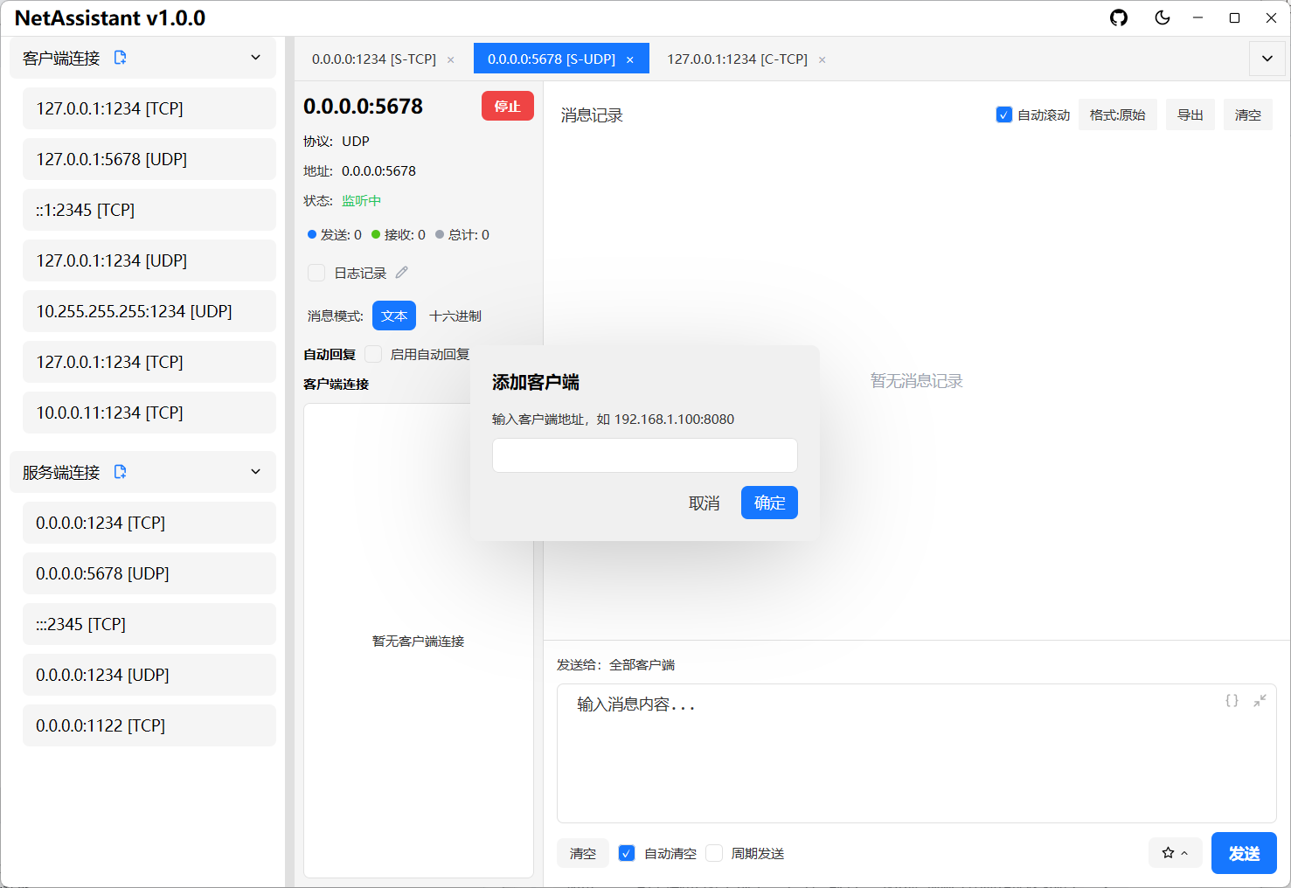
Task: Collapse the 服务端连接 section
Action: tap(255, 472)
